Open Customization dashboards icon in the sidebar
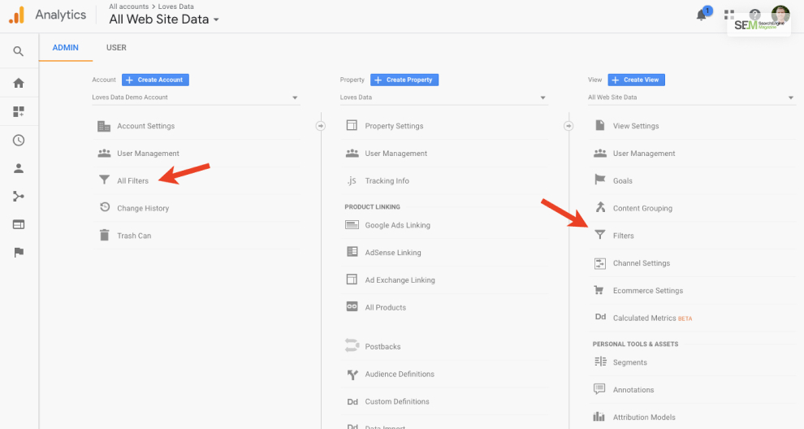 click(x=19, y=111)
